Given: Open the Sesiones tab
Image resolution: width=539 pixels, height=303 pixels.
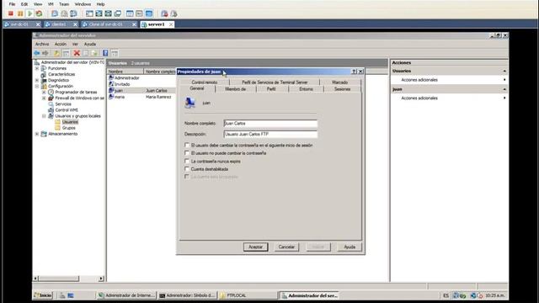Looking at the screenshot, I should pyautogui.click(x=343, y=89).
